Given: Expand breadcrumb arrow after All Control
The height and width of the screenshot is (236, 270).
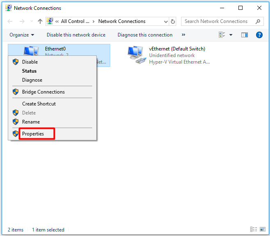Looking at the screenshot, I should tap(93, 22).
